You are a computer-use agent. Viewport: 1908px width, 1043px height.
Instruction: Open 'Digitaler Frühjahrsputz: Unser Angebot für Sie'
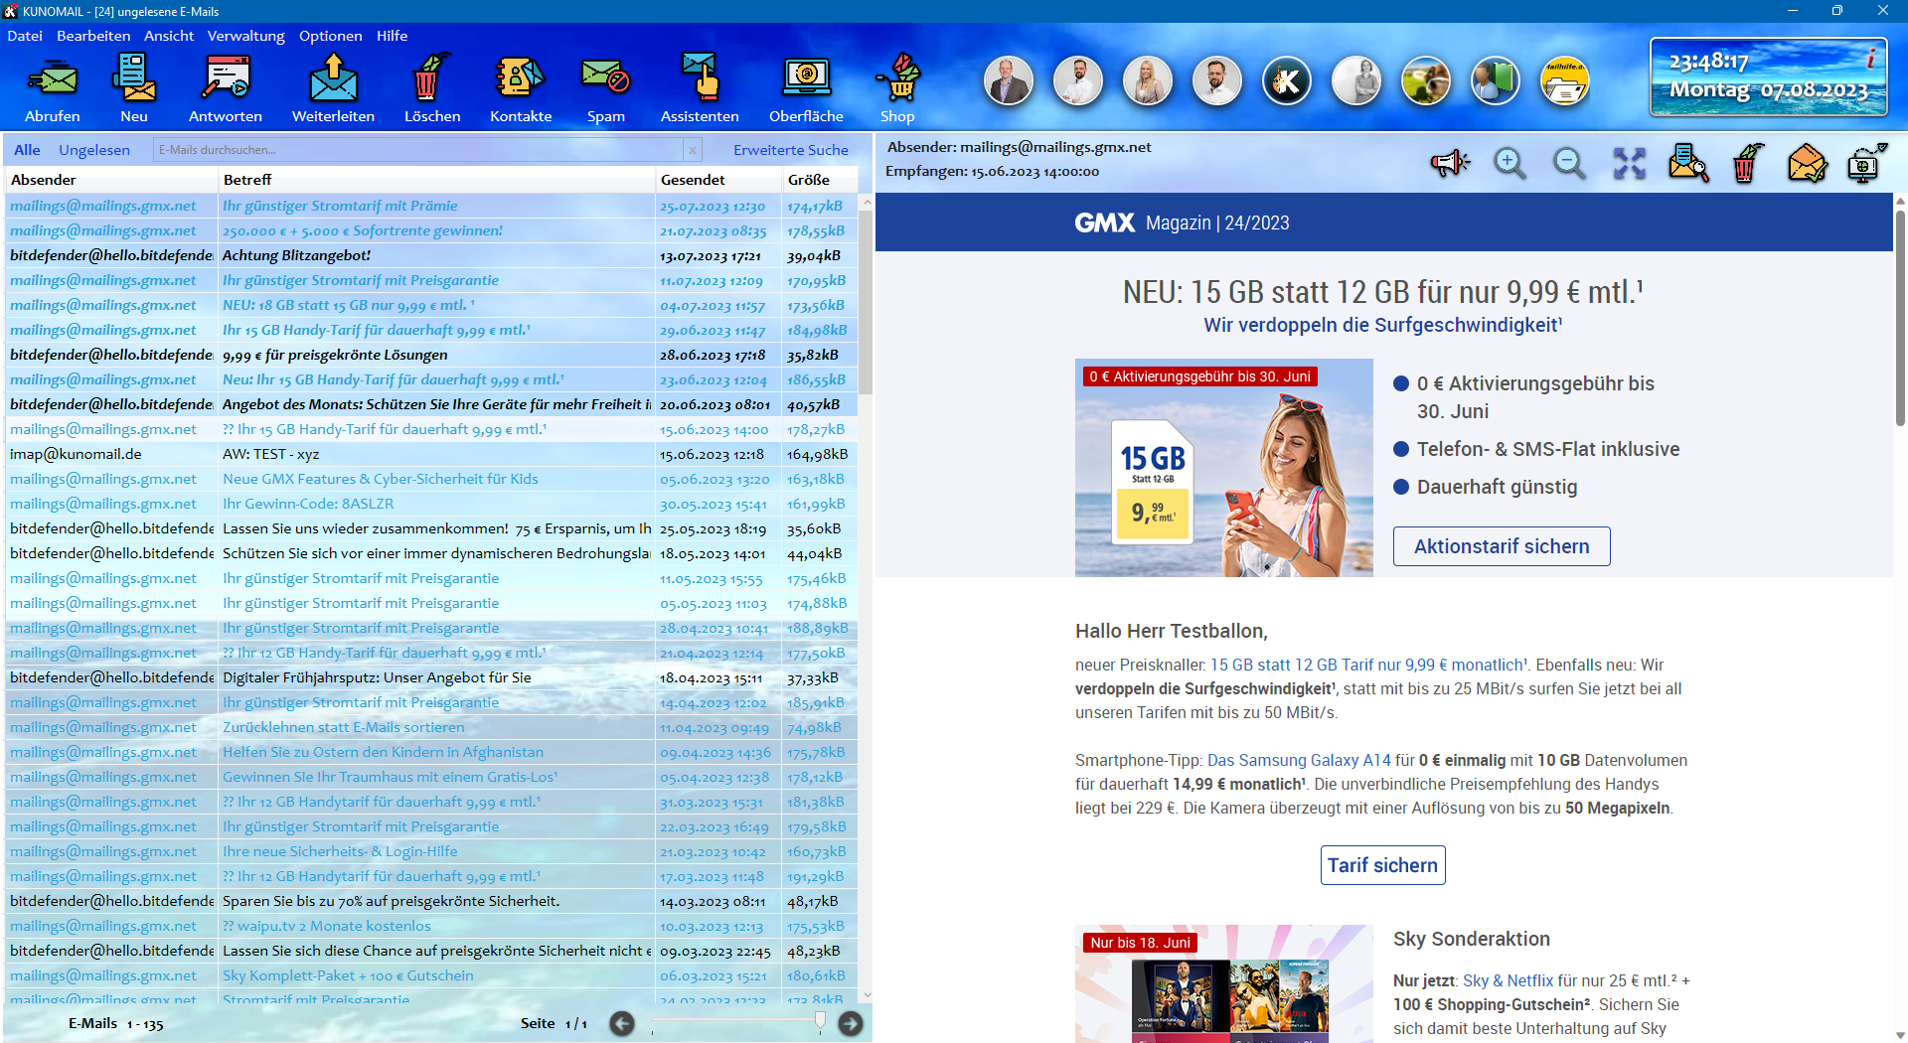point(431,677)
